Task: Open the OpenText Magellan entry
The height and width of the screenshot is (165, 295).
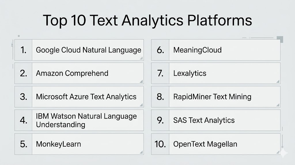Action: [x=205, y=144]
